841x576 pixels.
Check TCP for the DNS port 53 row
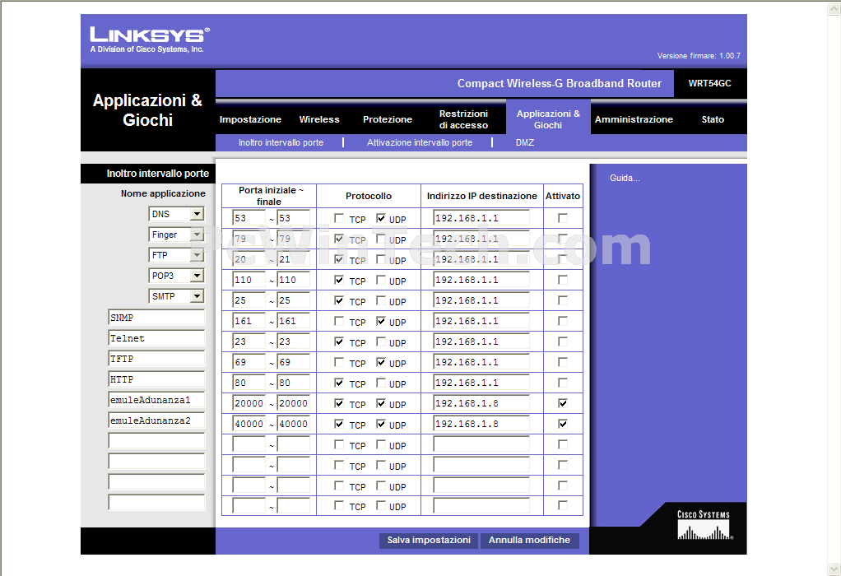click(x=339, y=218)
